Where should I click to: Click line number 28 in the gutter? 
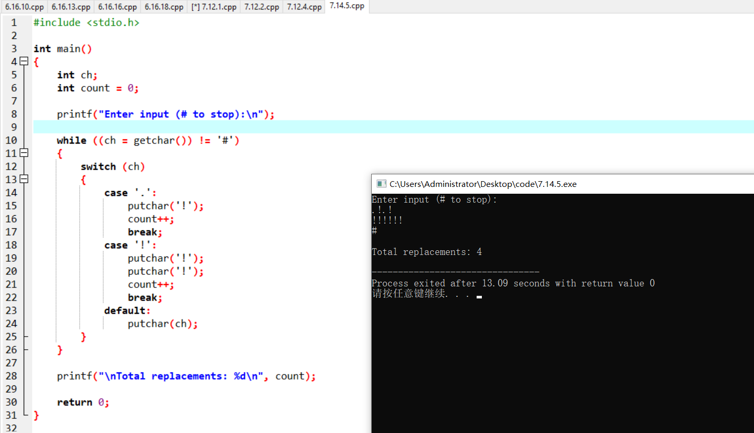tap(11, 376)
